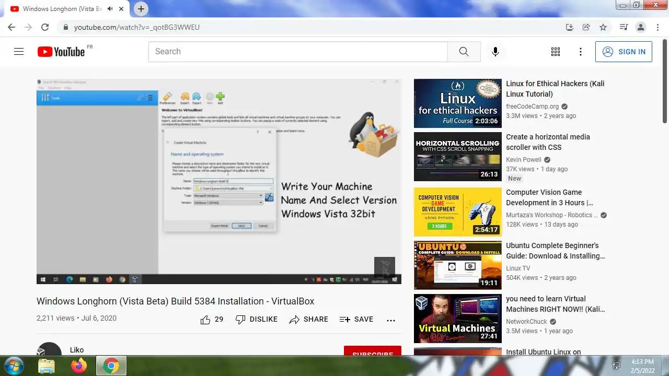
Task: Bookmark this page with the star icon
Action: (603, 27)
